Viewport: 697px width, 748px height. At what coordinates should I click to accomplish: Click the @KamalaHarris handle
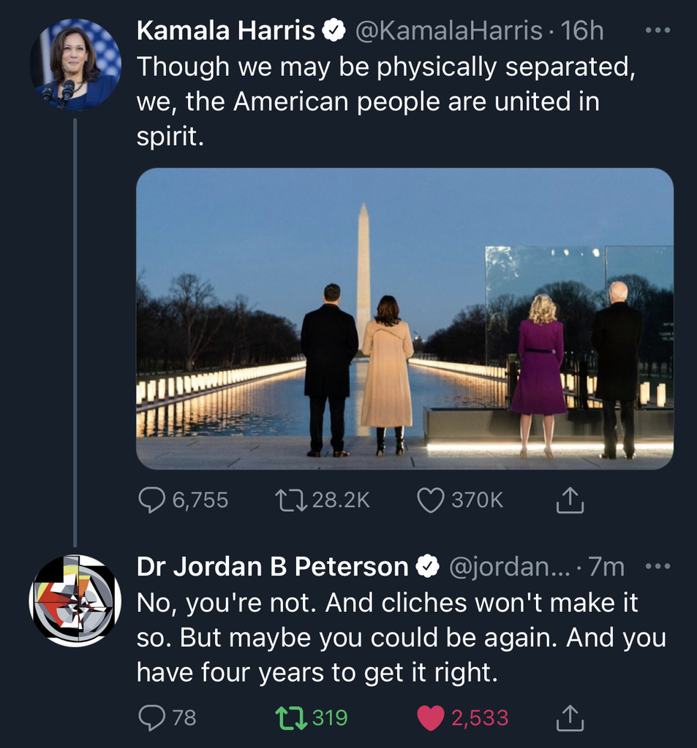pos(448,31)
